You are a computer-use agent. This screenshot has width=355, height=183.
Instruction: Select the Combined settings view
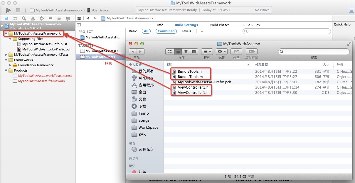click(166, 31)
